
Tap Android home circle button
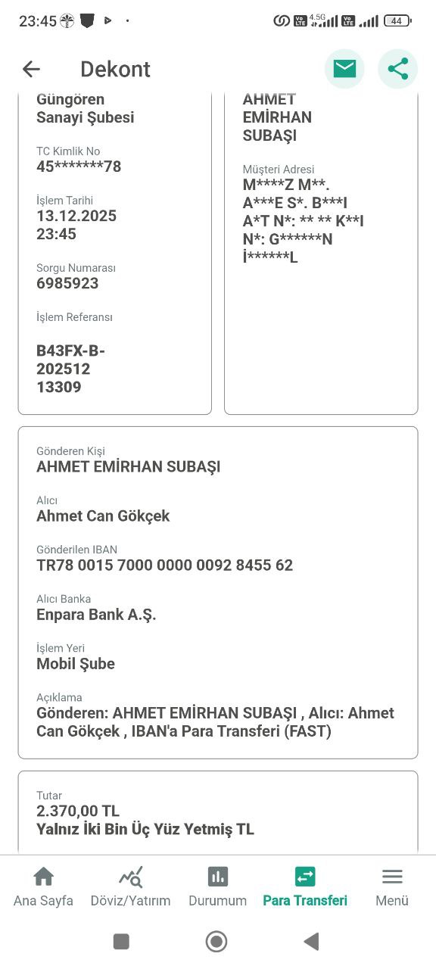(216, 941)
